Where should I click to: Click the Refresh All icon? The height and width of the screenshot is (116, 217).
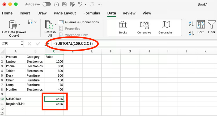tap(49, 24)
